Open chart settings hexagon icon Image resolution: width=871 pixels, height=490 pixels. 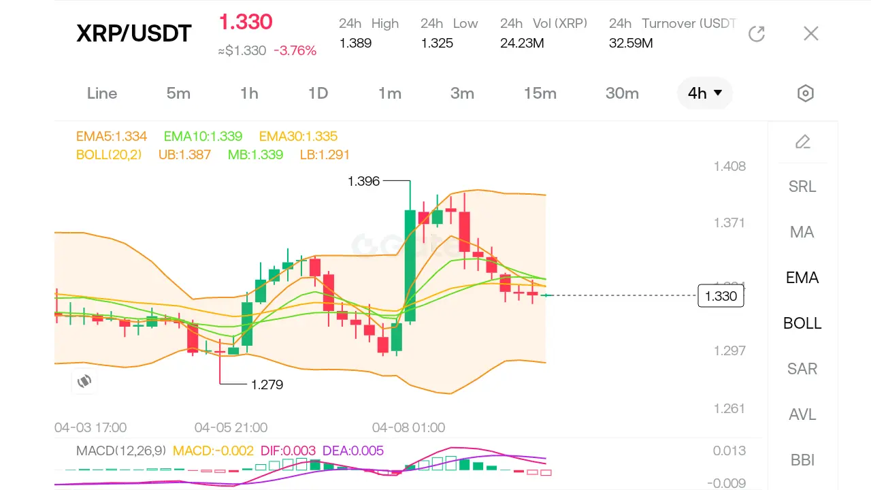pyautogui.click(x=806, y=93)
